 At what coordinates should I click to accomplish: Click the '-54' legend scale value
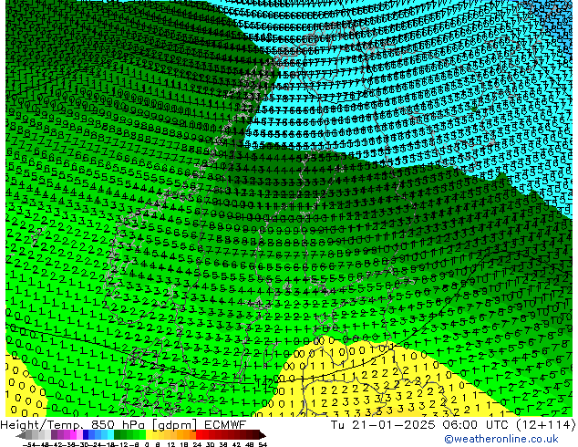pyautogui.click(x=29, y=445)
